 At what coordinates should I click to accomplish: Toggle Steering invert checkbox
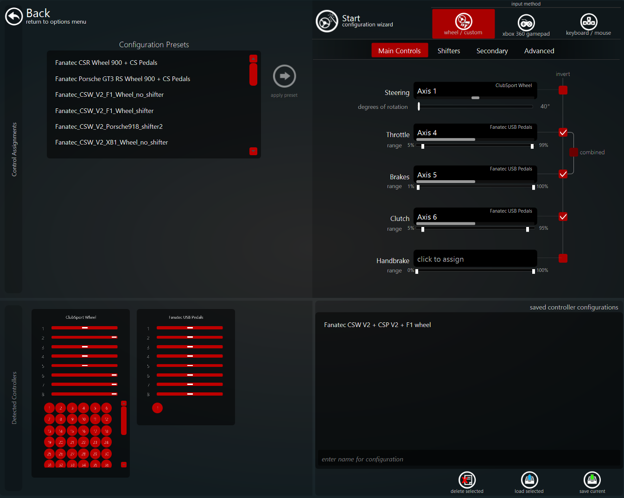563,90
